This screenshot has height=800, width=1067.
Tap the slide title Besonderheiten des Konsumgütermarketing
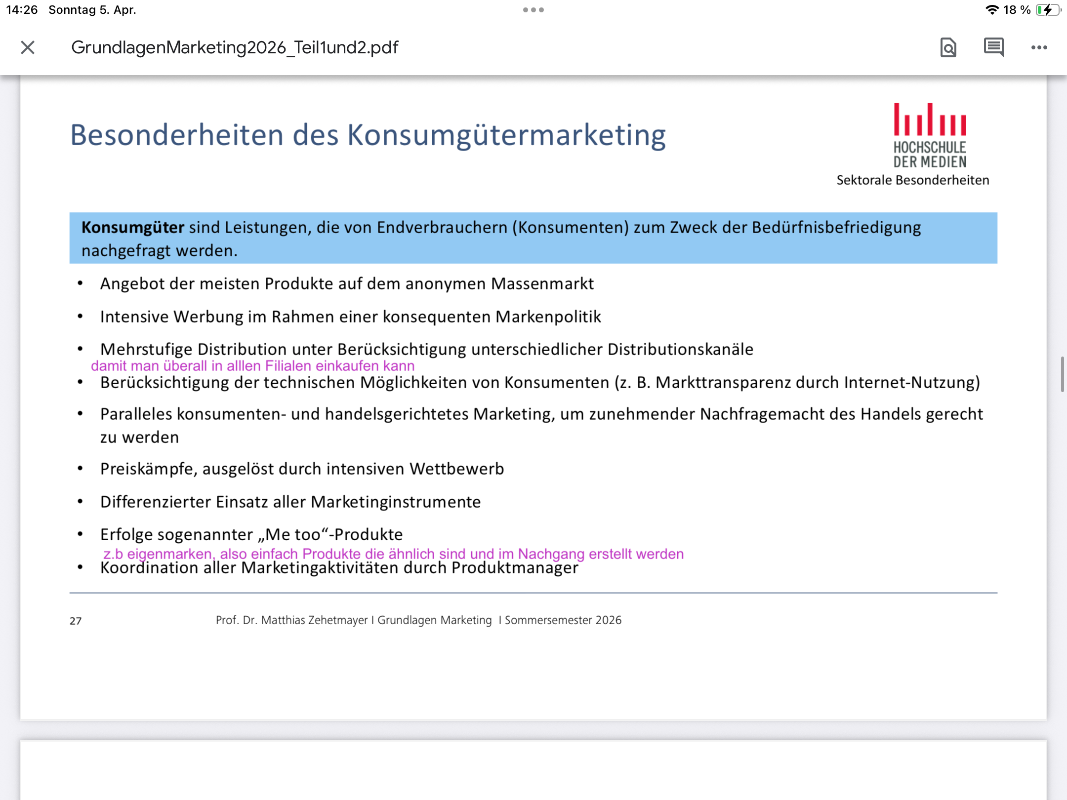[x=368, y=135]
